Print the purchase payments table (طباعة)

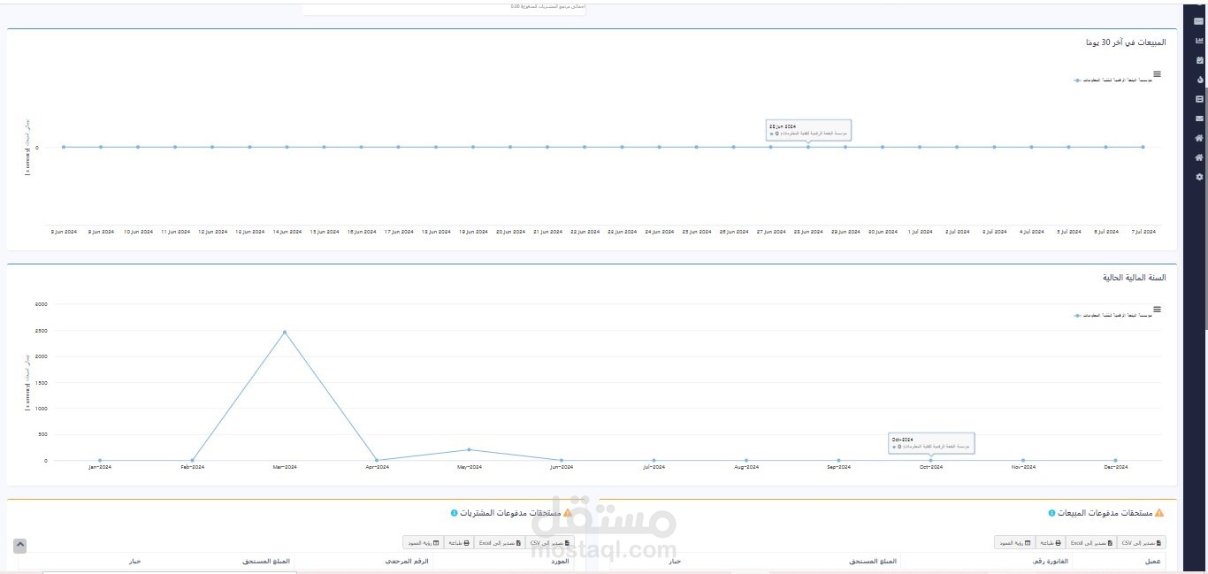tap(459, 542)
